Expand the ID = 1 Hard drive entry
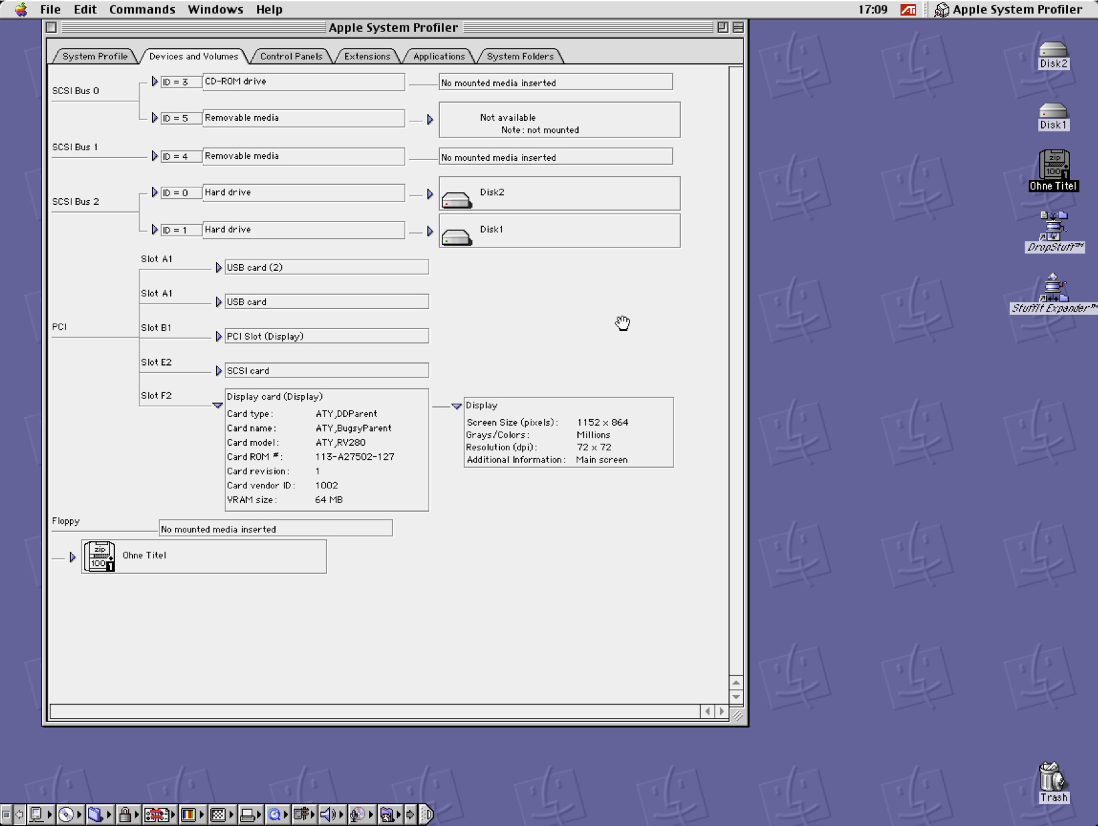 click(155, 230)
